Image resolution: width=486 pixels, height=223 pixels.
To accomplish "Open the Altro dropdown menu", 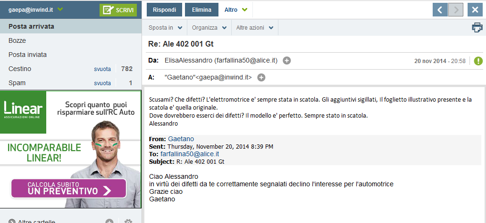I will (236, 10).
